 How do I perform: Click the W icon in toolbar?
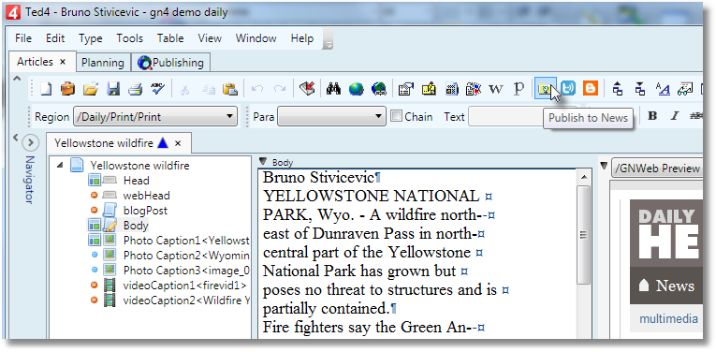tap(495, 89)
